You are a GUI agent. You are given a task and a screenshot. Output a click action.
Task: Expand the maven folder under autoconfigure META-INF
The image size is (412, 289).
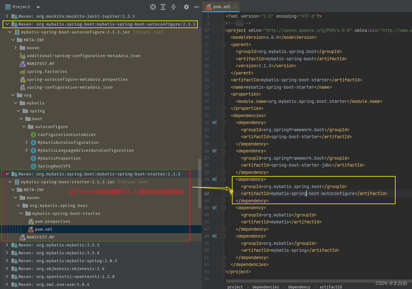click(x=15, y=48)
